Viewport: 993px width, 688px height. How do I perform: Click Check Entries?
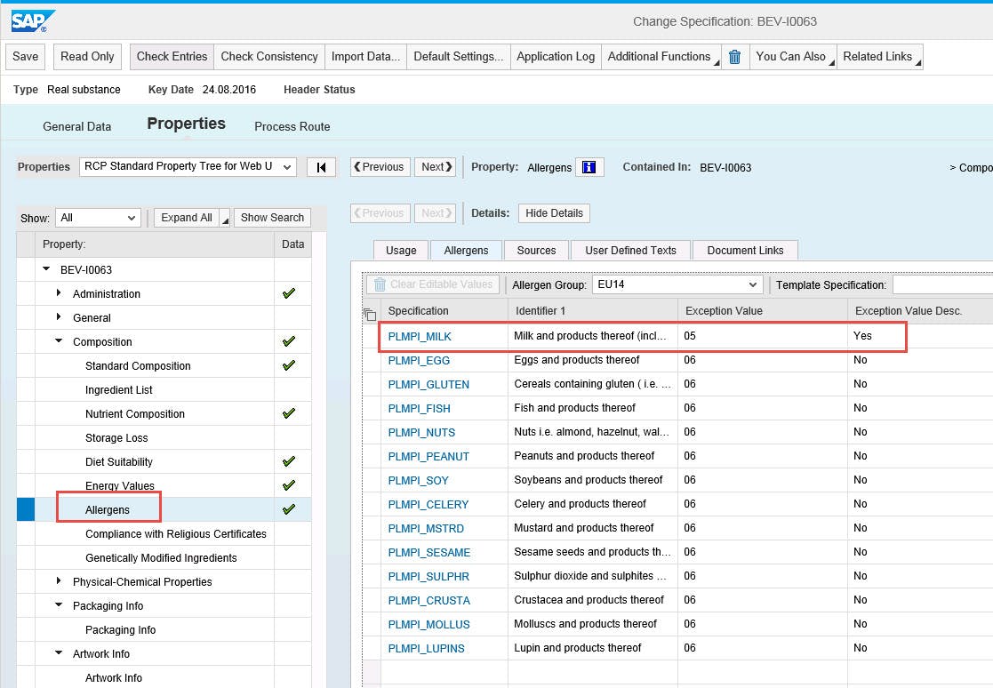click(x=172, y=56)
